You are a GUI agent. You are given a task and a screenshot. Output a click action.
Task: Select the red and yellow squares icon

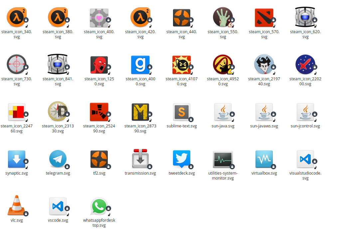point(17,112)
